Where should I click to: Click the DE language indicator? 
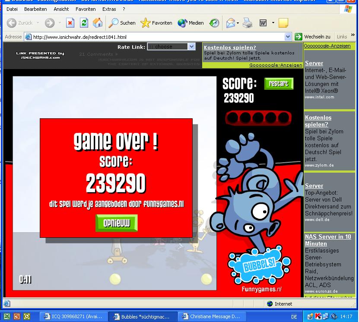coord(294,317)
